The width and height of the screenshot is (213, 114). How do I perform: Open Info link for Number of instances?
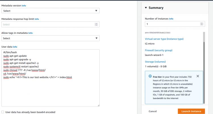click(171, 19)
